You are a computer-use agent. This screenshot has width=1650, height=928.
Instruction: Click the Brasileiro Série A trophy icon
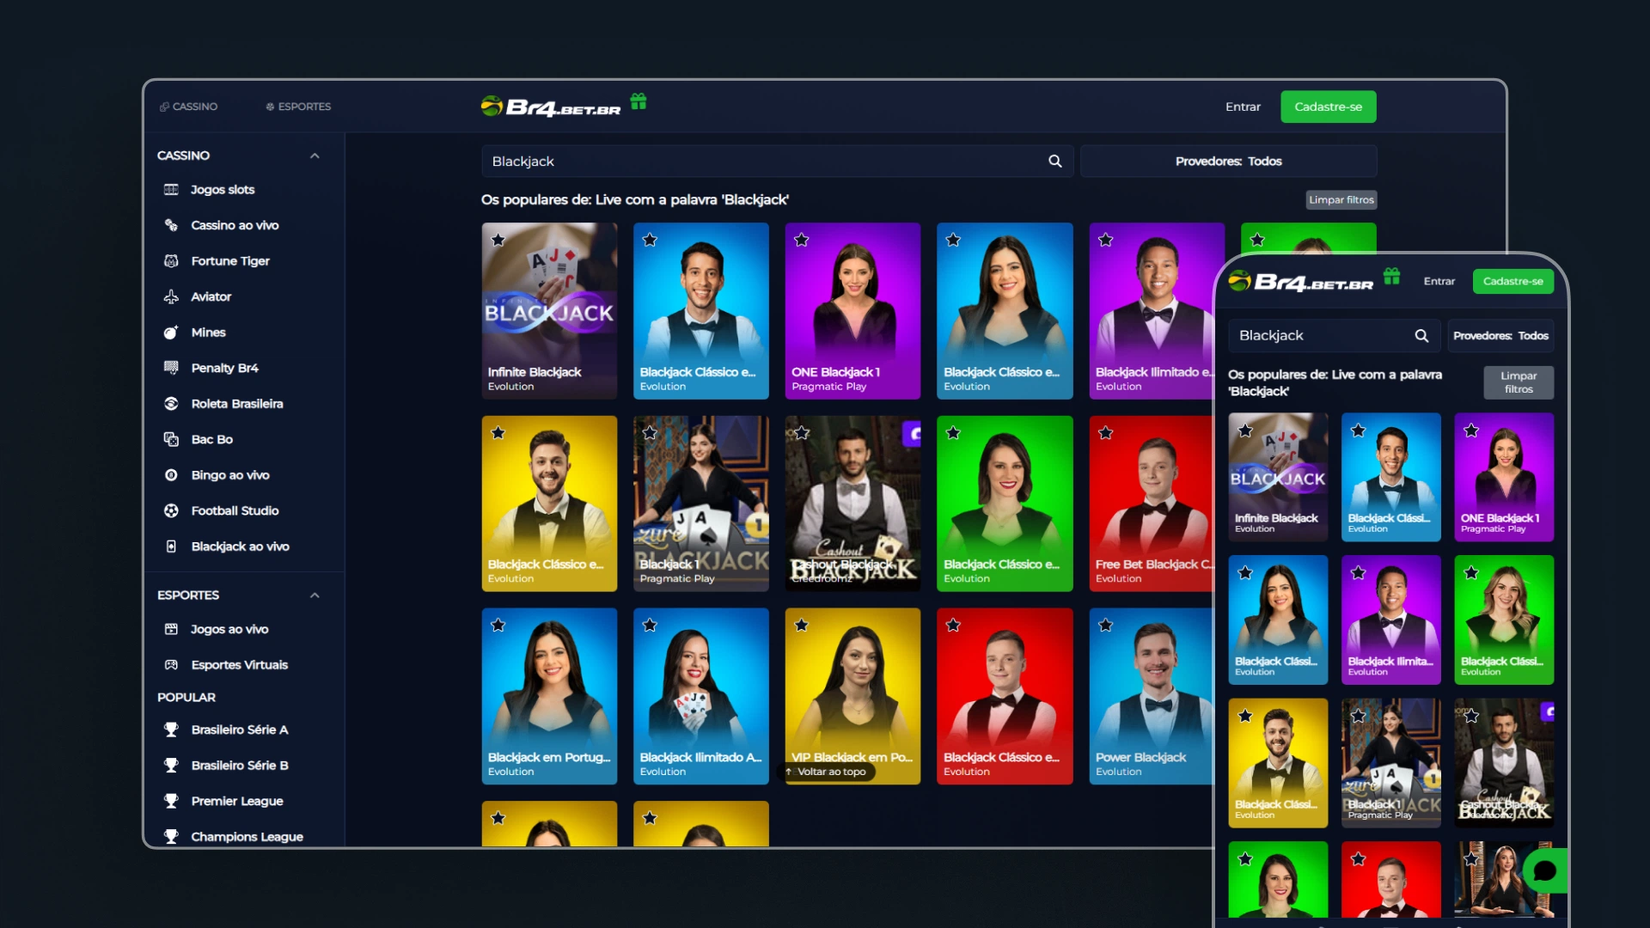point(171,730)
